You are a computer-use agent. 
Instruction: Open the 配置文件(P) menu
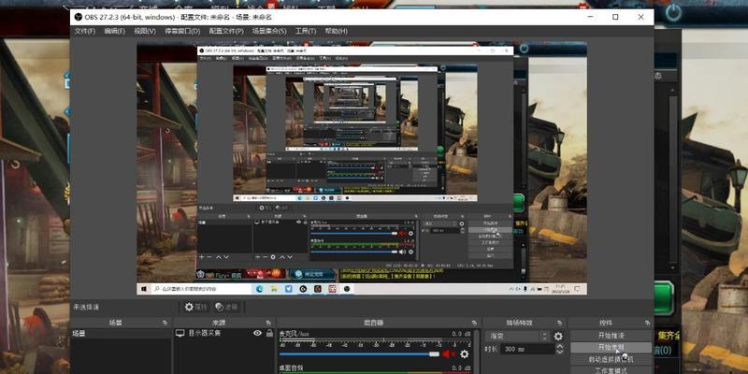[226, 31]
